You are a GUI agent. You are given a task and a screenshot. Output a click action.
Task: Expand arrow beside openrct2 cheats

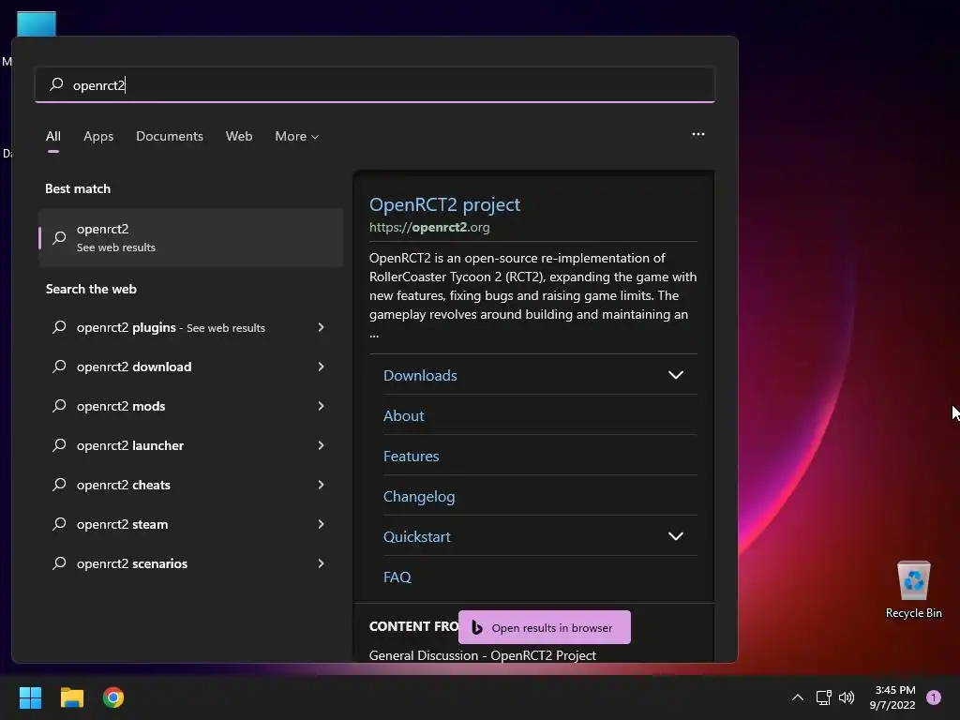coord(321,485)
